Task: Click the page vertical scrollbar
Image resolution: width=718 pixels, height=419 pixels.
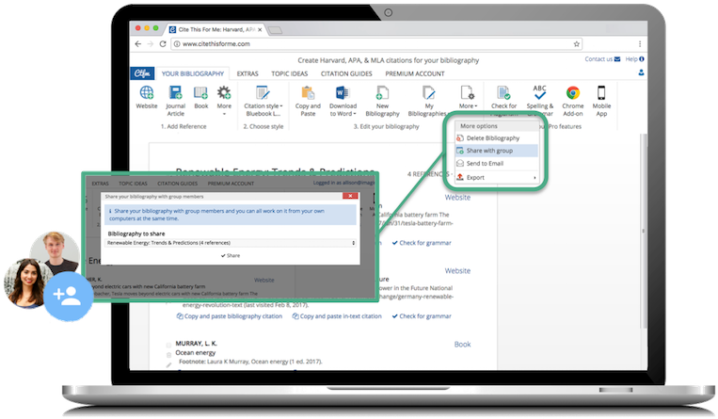Action: click(644, 232)
